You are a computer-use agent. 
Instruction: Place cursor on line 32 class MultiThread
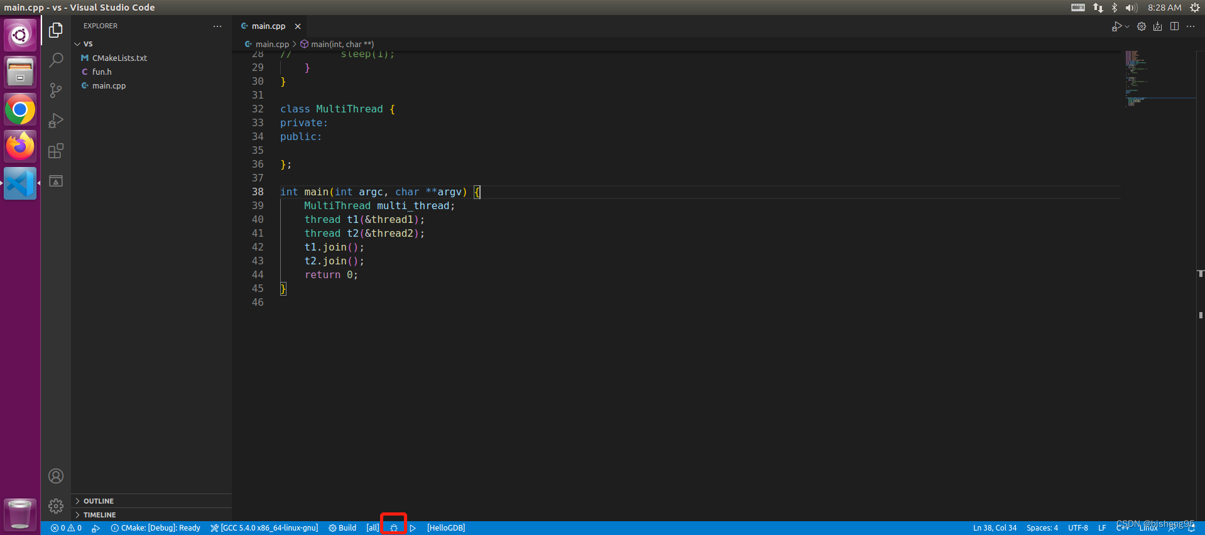[x=337, y=109]
